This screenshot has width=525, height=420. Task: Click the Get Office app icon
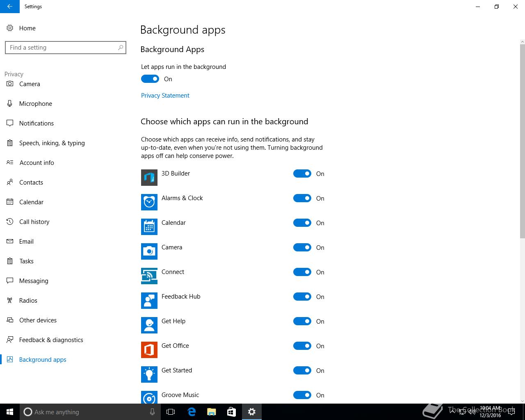tap(149, 350)
